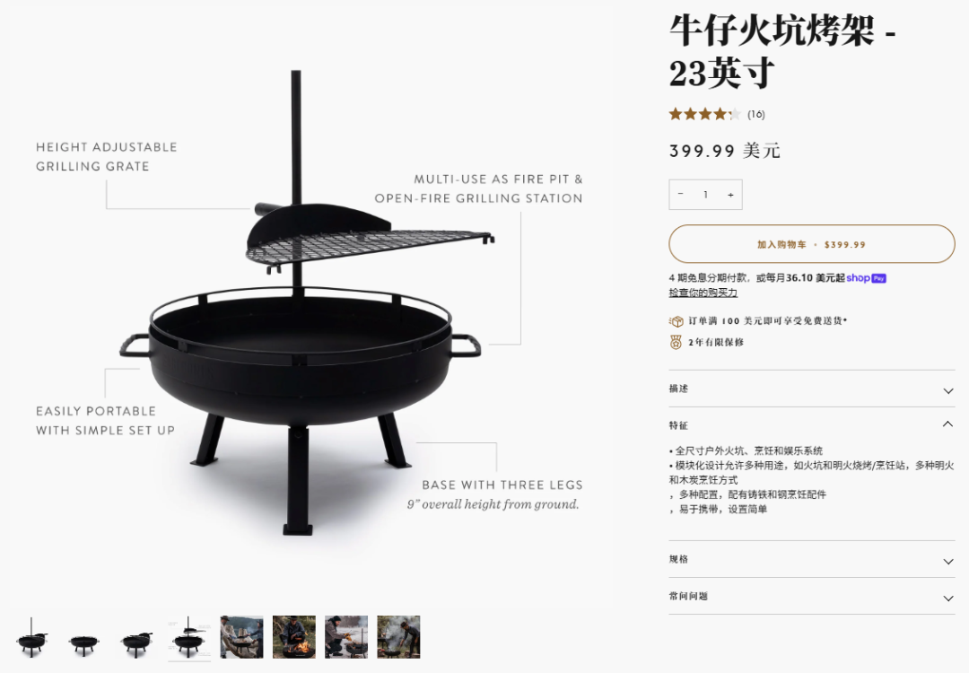Click the 加入购物车 add to cart button
This screenshot has width=969, height=673.
(811, 244)
